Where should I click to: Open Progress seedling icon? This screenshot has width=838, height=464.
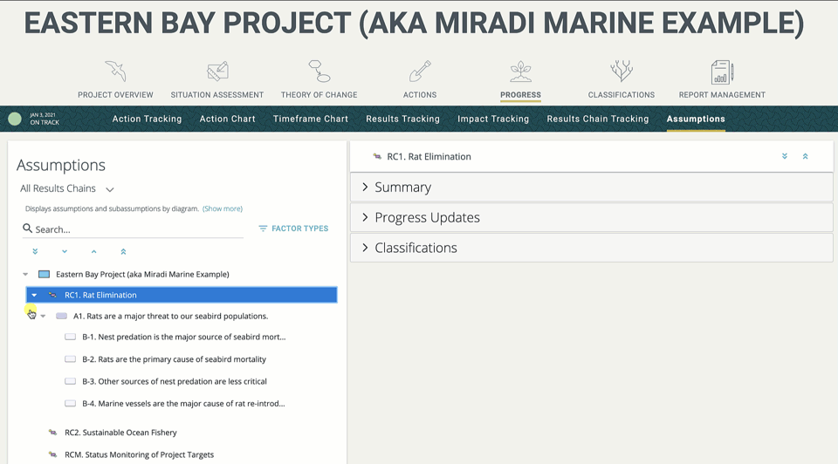click(x=520, y=71)
